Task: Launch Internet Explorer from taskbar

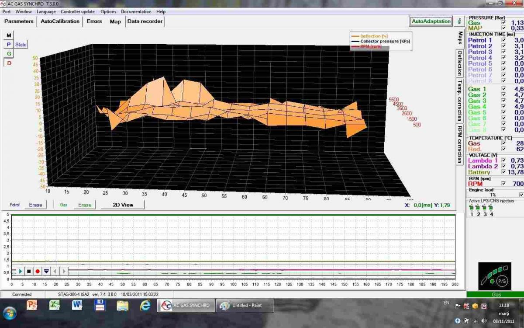Action: click(145, 305)
